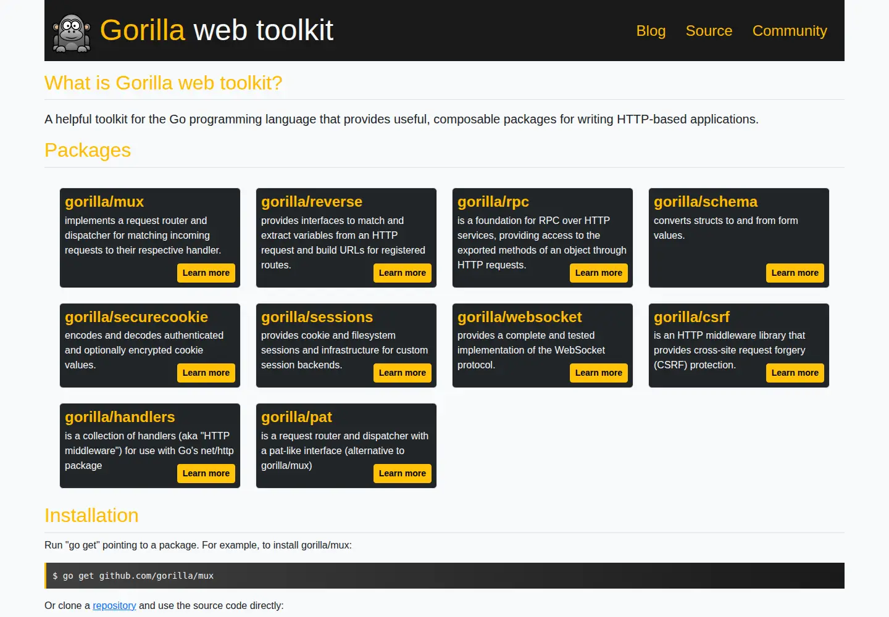Select the gorilla/handlers card heading
The height and width of the screenshot is (617, 889).
point(120,417)
